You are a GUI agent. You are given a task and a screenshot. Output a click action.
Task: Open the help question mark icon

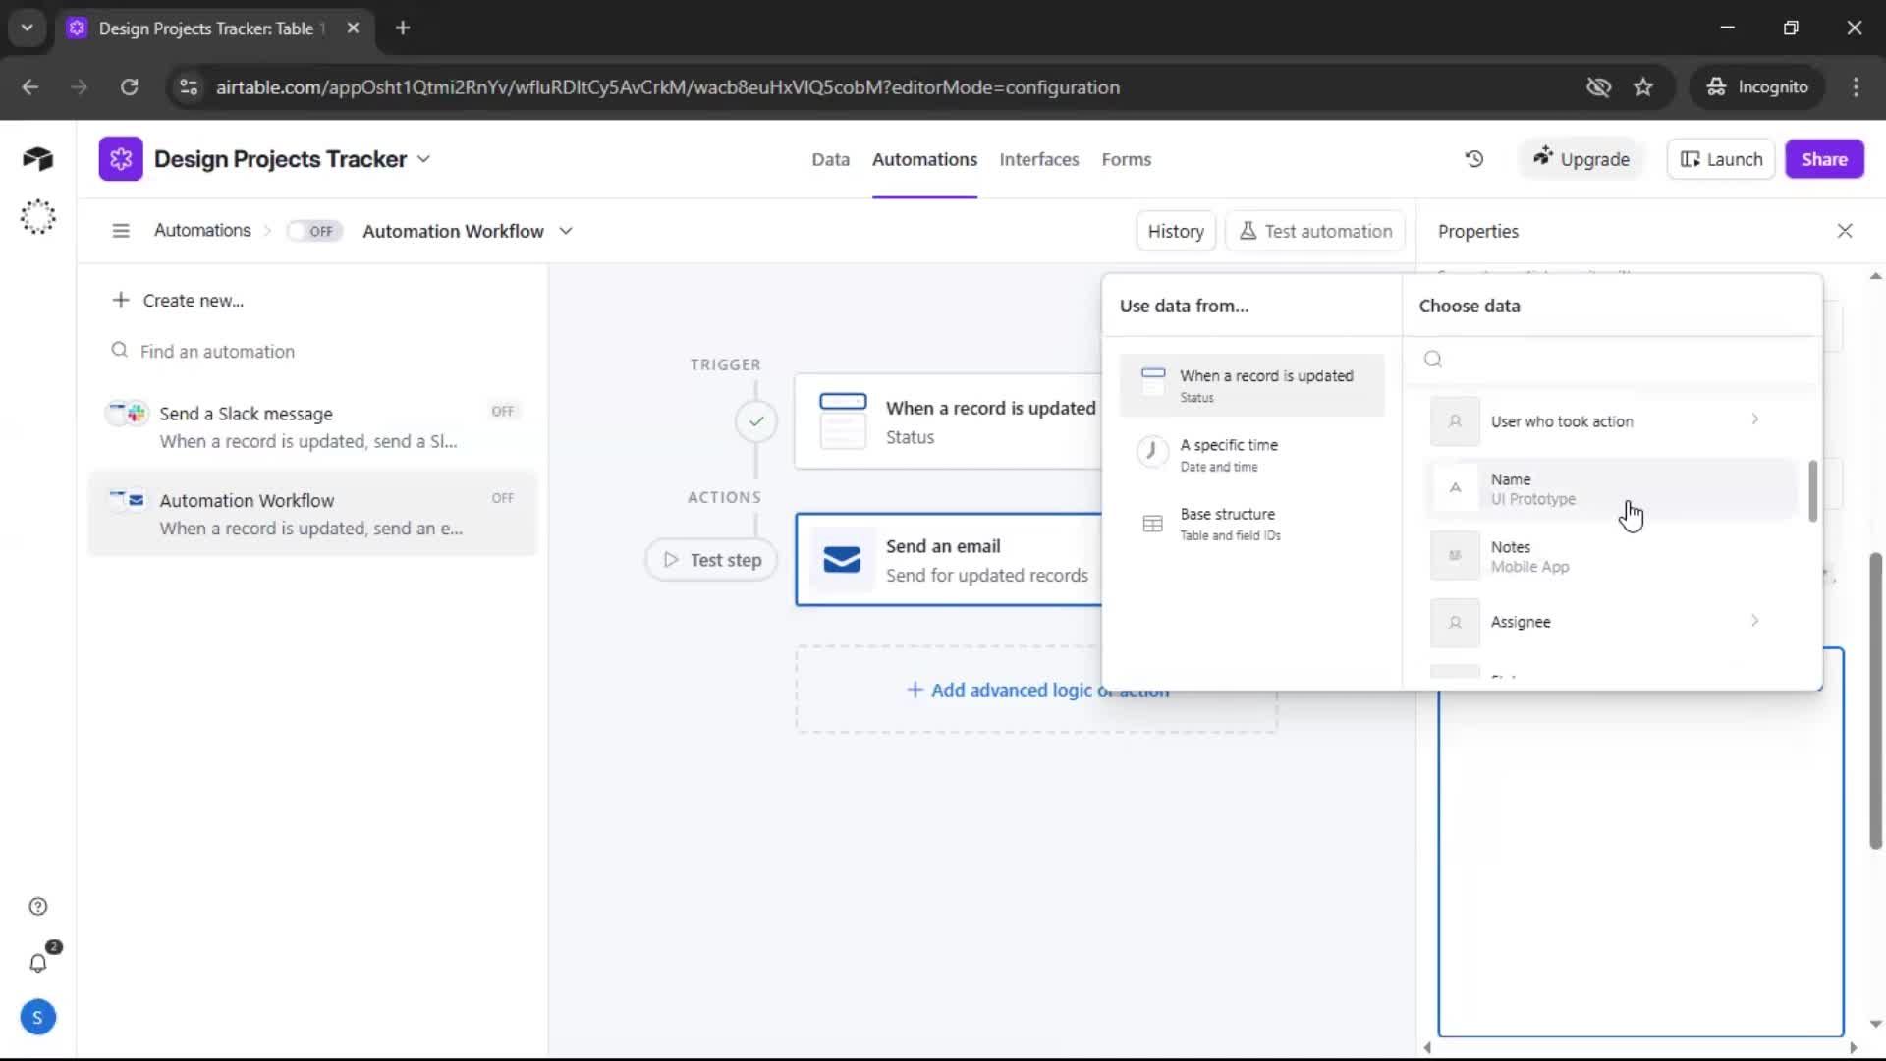point(37,907)
